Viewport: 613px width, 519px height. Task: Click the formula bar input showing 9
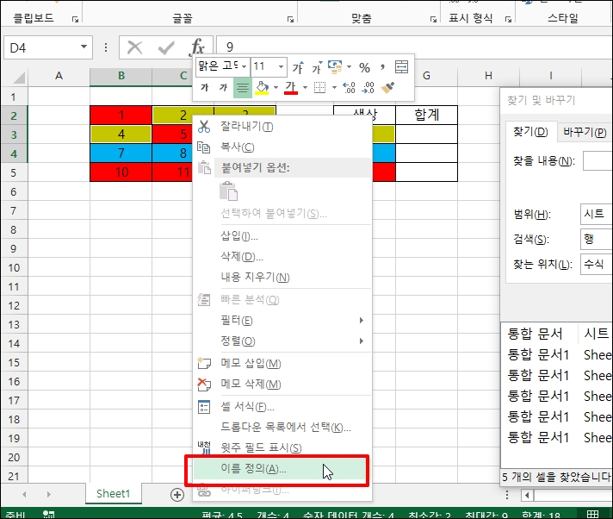(x=414, y=47)
